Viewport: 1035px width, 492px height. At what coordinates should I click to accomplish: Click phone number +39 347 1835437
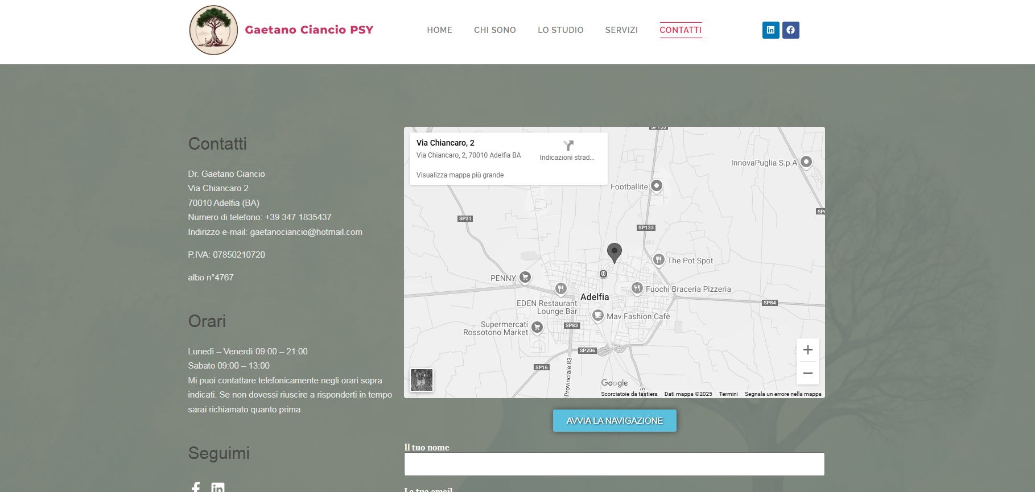tap(298, 217)
